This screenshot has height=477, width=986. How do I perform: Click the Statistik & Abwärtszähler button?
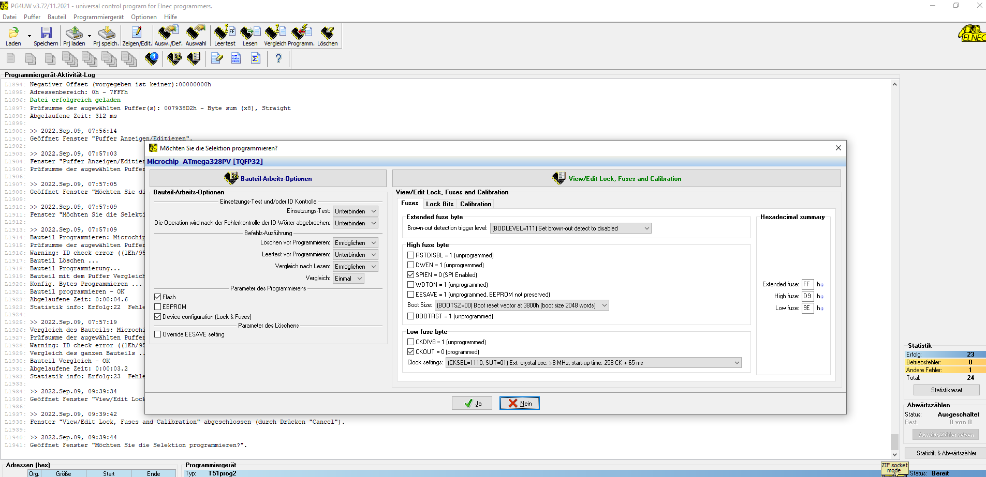946,453
